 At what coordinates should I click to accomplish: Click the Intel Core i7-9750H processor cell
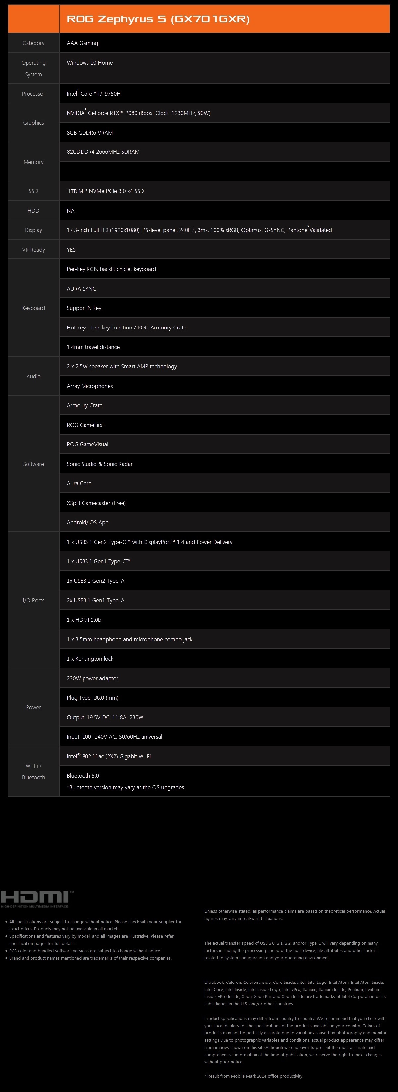point(224,93)
